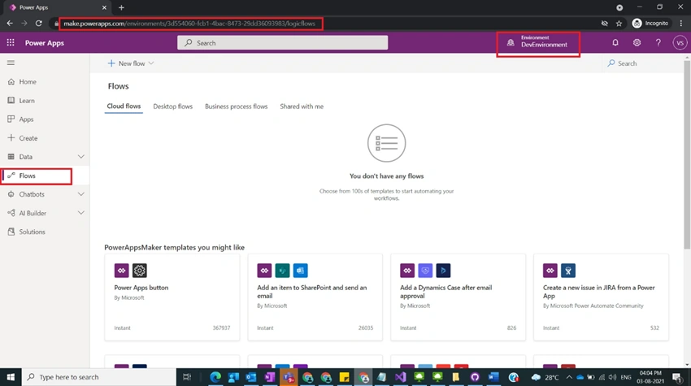The height and width of the screenshot is (386, 691).
Task: Open a new browser tab
Action: (121, 7)
